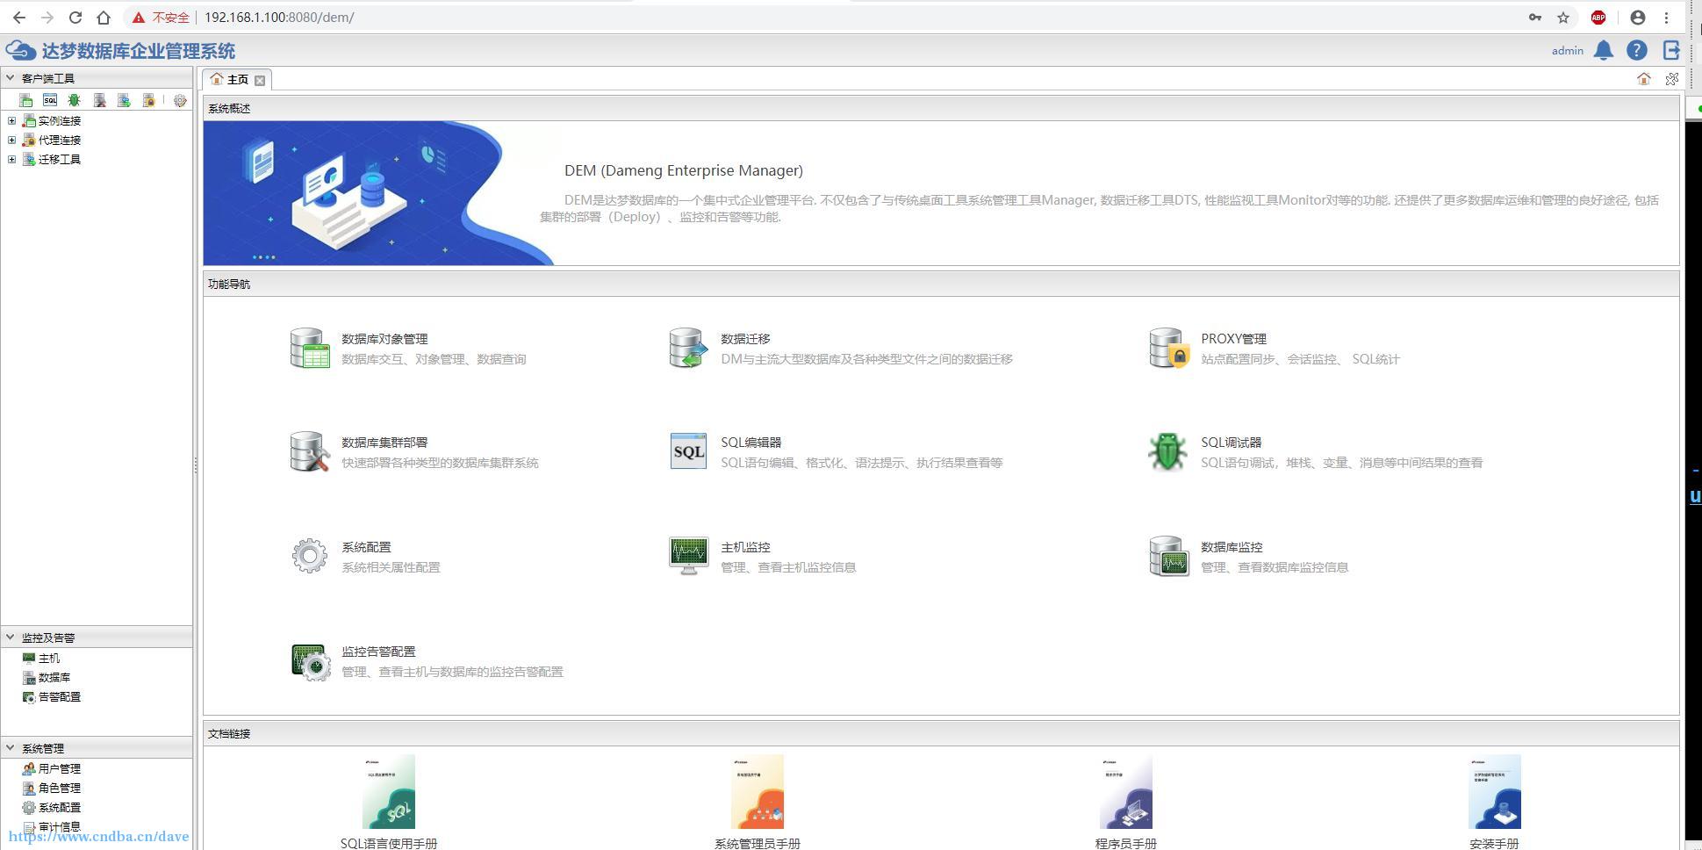Viewport: 1702px width, 850px height.
Task: Select 代理连接 in the tree
Action: (59, 140)
